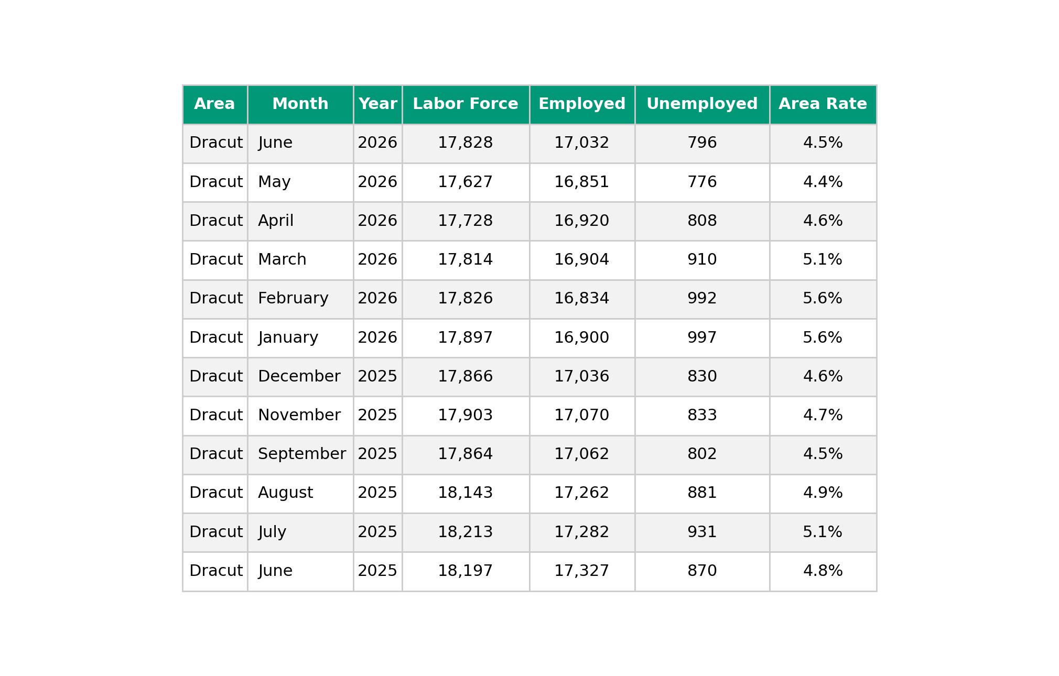The width and height of the screenshot is (1059, 676).
Task: Click the Year column header
Action: coord(377,104)
